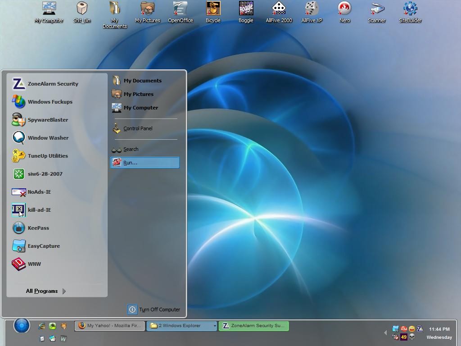This screenshot has height=346, width=461.
Task: Open the Boggle desktop icon
Action: click(x=246, y=12)
